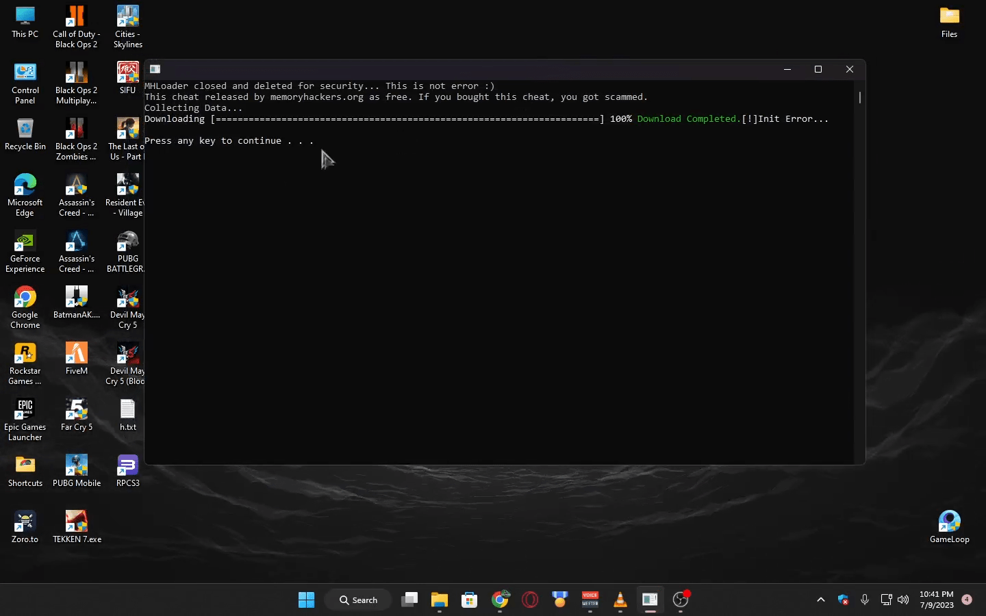Select the h.txt text file
The height and width of the screenshot is (616, 986).
(128, 415)
